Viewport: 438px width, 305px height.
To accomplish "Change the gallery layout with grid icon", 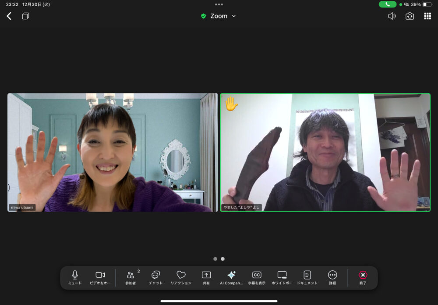I will tap(427, 16).
